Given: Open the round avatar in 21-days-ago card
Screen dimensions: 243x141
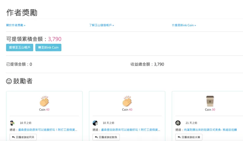Looking at the screenshot, I should [178, 123].
